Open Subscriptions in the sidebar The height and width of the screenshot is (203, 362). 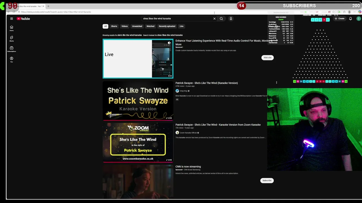click(12, 49)
